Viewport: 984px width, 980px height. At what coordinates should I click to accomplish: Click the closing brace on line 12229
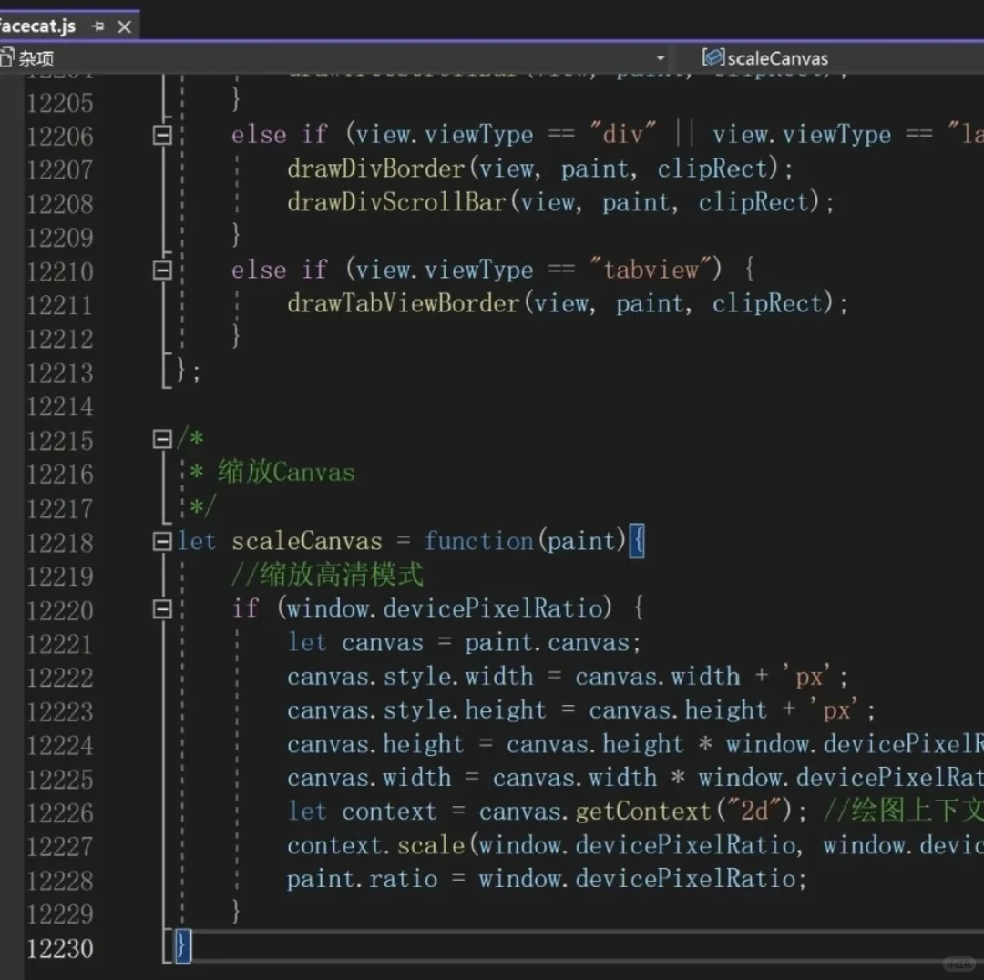[236, 911]
